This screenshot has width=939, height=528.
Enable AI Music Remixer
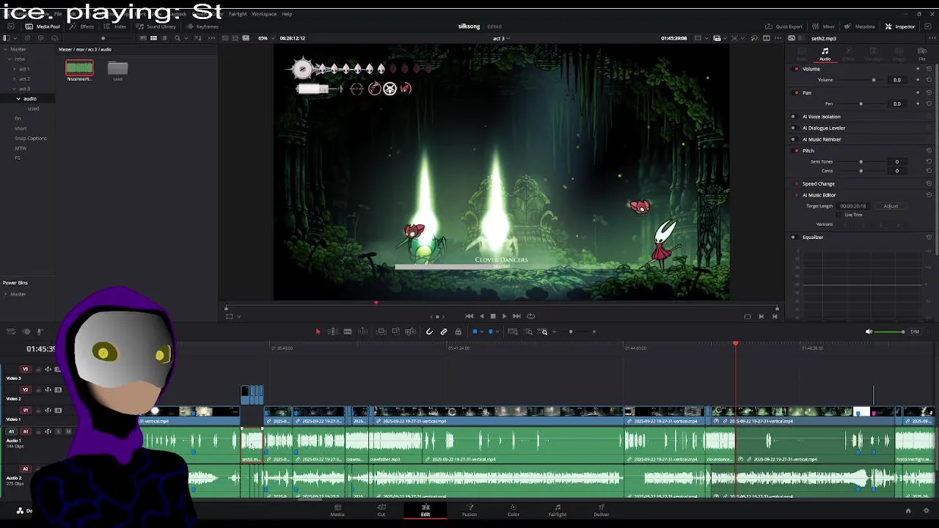click(x=793, y=139)
